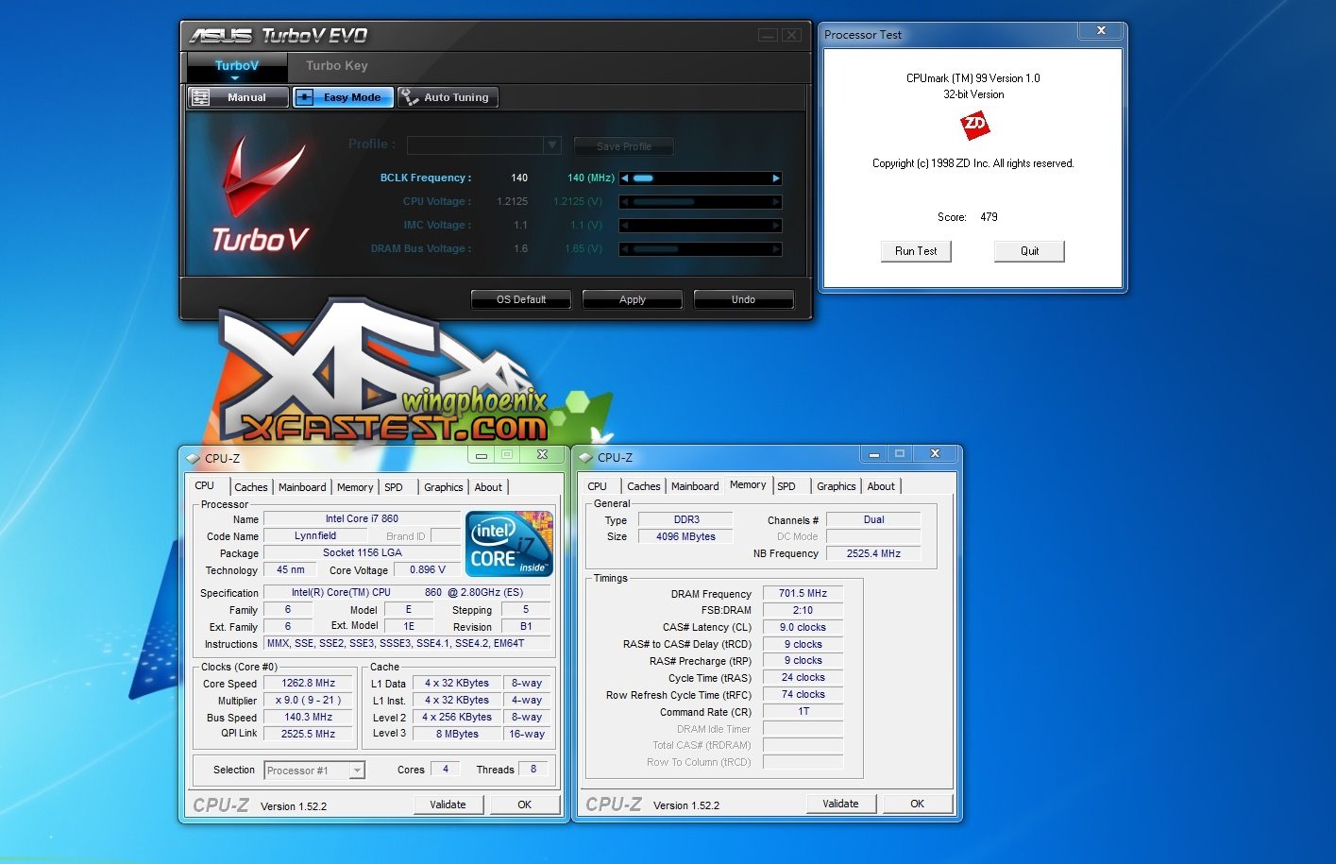Expand the Profile dropdown in TurboV
Image resolution: width=1336 pixels, height=864 pixels.
(x=552, y=145)
